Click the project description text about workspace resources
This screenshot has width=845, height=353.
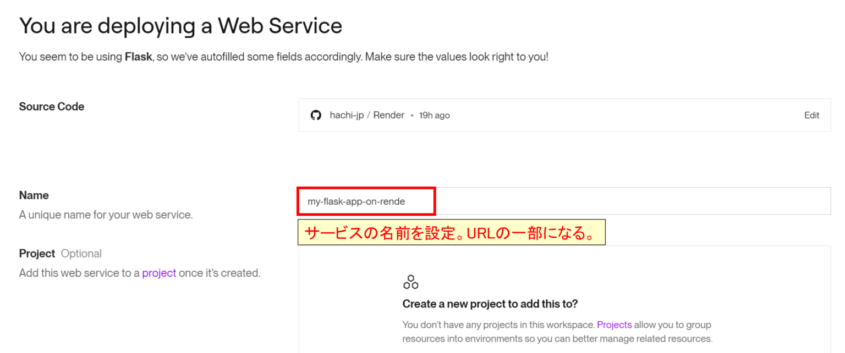click(557, 332)
